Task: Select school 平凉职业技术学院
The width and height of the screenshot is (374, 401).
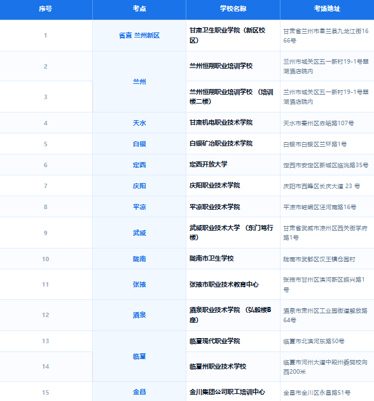Action: pyautogui.click(x=214, y=207)
